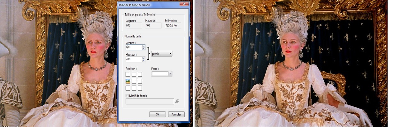Click the Nouvelle taille group label

[133, 36]
